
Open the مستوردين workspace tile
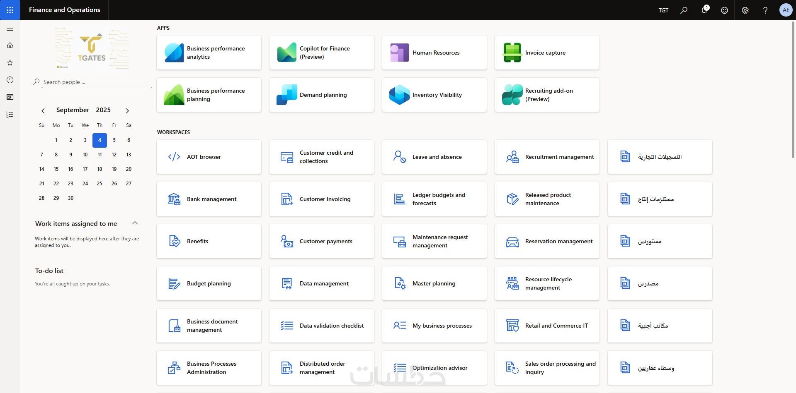660,241
